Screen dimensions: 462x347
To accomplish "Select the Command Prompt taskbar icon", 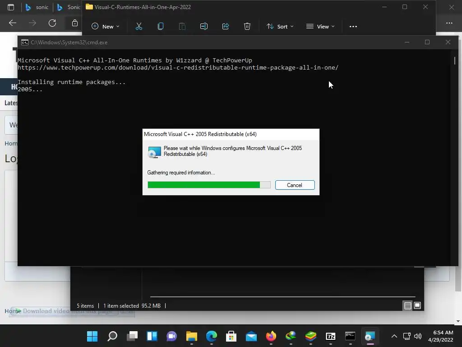I will pos(350,336).
